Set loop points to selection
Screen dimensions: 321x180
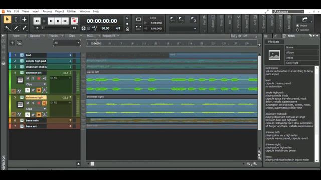(138, 28)
